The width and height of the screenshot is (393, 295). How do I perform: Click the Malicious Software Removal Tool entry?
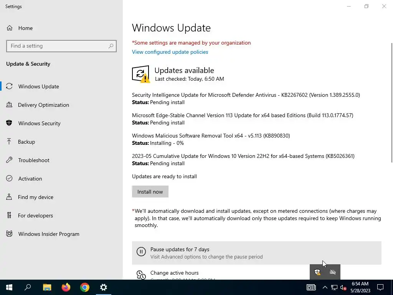211,139
